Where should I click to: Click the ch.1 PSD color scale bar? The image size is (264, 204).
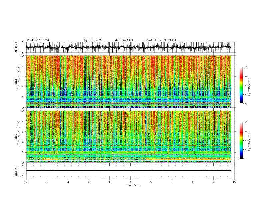(x=241, y=85)
